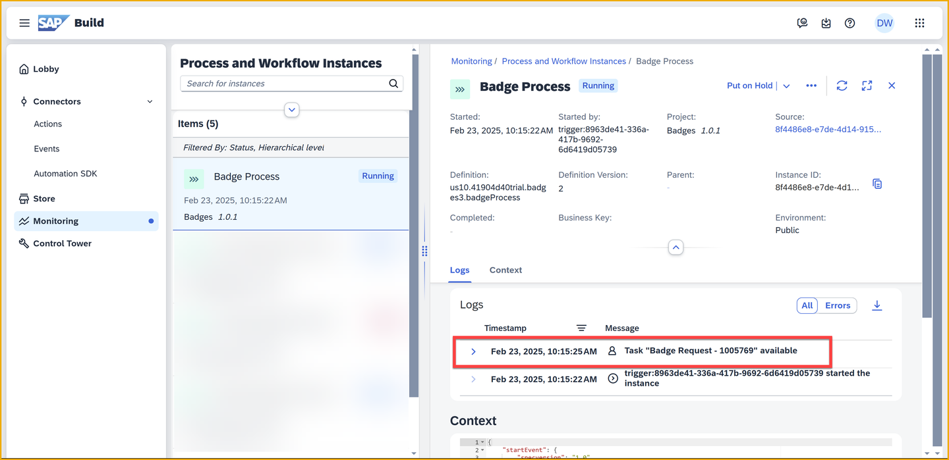Collapse the instance header details
Image resolution: width=949 pixels, height=460 pixels.
[676, 247]
